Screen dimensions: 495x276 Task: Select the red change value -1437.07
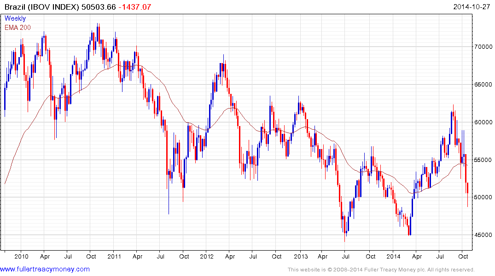coord(135,6)
